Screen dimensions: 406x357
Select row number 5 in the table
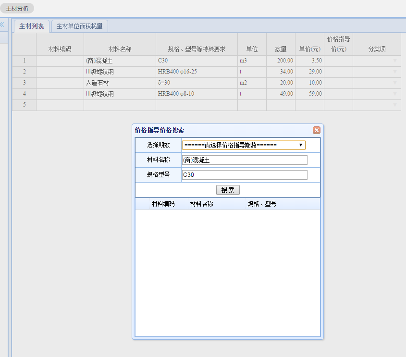(x=24, y=105)
